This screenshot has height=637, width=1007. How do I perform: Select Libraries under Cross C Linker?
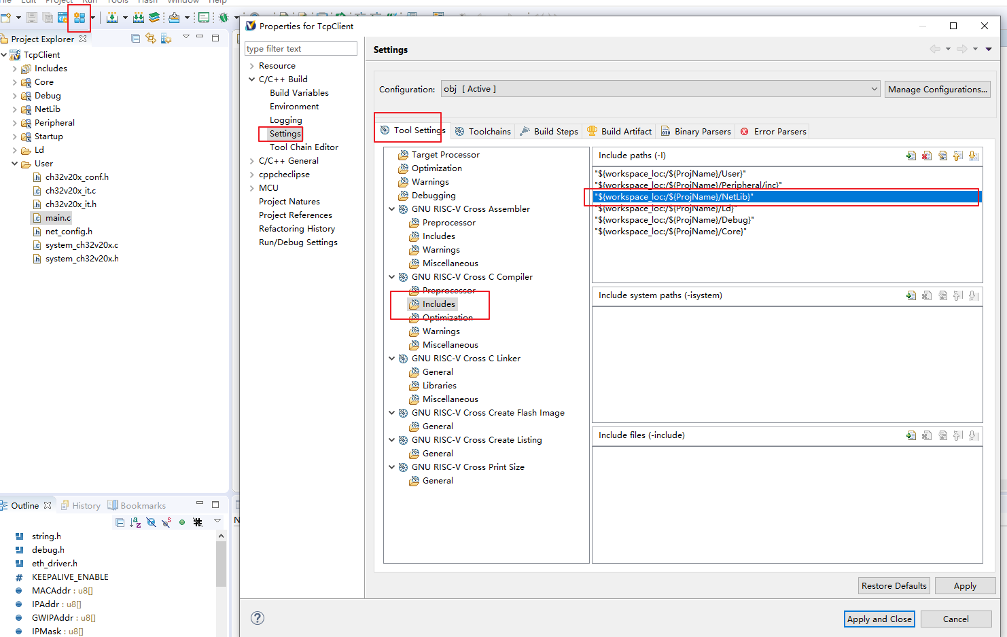pos(439,386)
